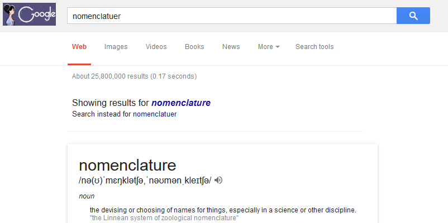Expand the More dropdown arrow
This screenshot has height=223, width=448.
click(x=278, y=47)
